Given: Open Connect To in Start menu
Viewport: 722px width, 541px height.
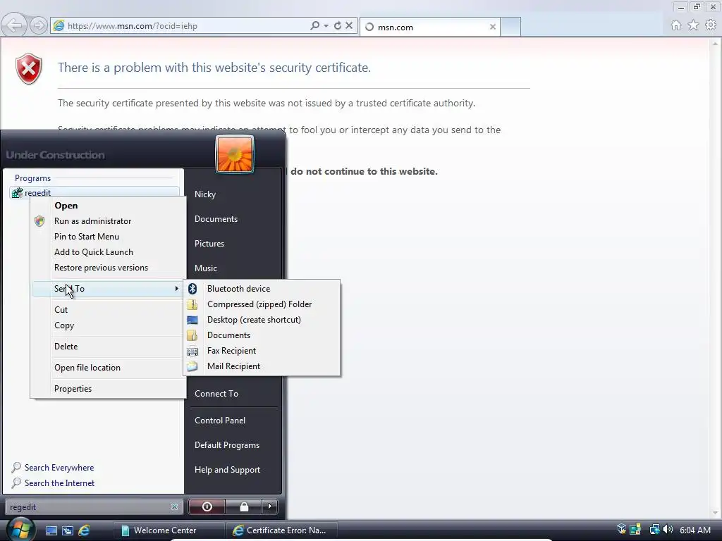Looking at the screenshot, I should tap(233, 394).
